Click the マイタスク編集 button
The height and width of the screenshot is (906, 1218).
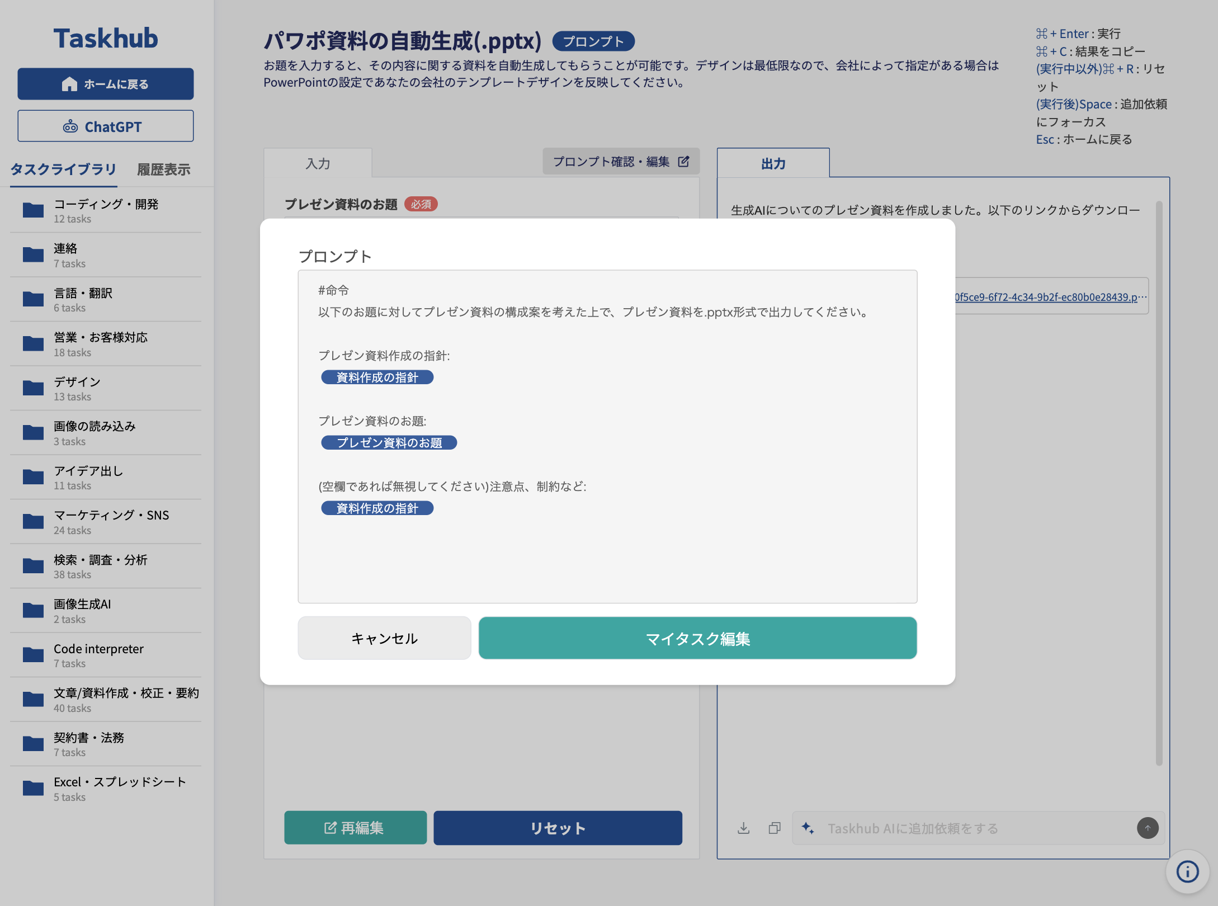[x=698, y=638]
